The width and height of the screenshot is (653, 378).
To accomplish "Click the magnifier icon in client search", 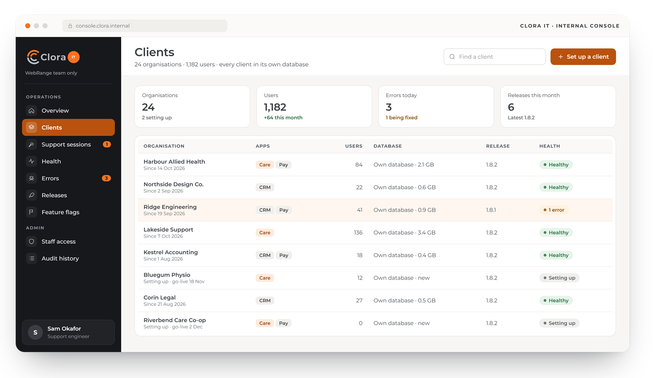I will (x=452, y=57).
